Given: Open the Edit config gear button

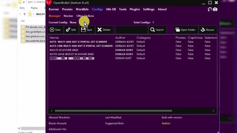Looking at the screenshot, I should pyautogui.click(x=71, y=30).
